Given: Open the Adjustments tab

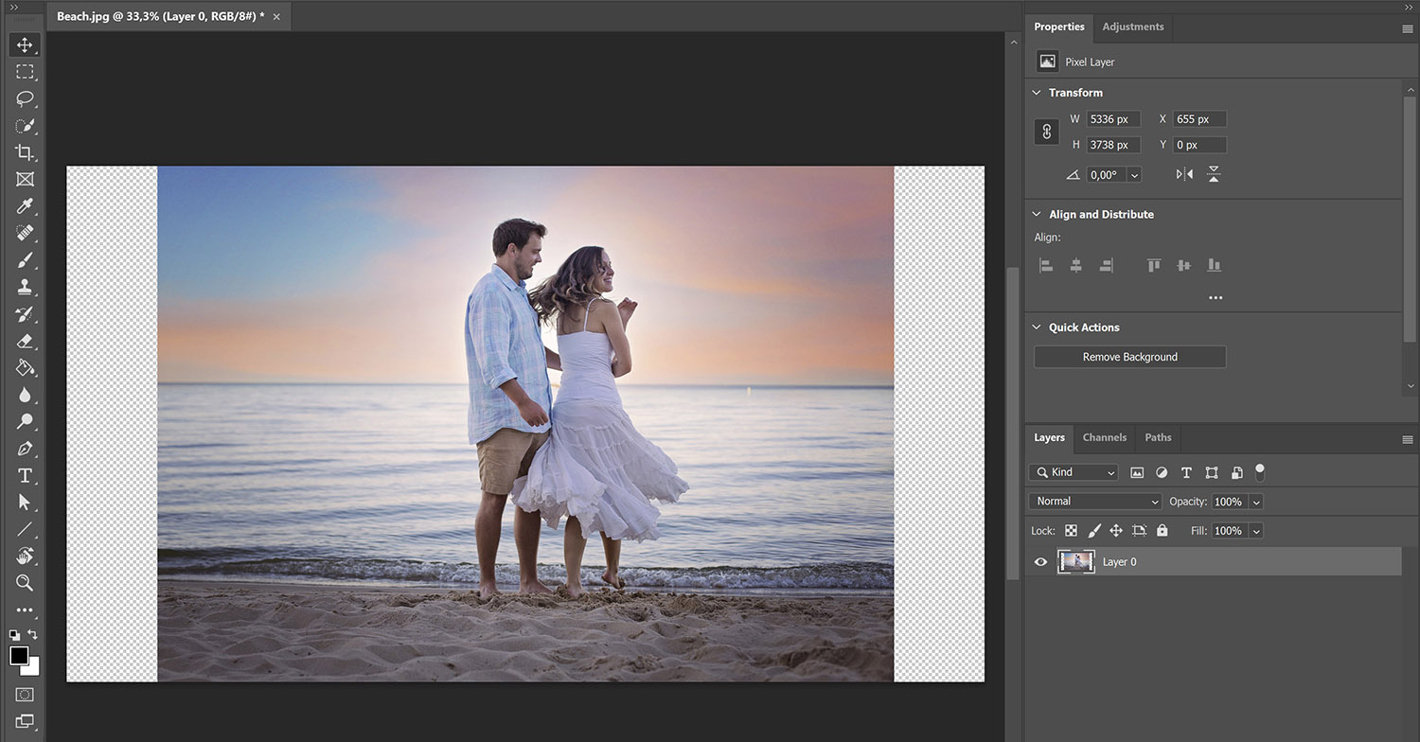Looking at the screenshot, I should 1132,26.
